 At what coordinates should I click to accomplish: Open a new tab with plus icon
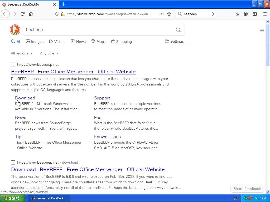click(x=64, y=4)
